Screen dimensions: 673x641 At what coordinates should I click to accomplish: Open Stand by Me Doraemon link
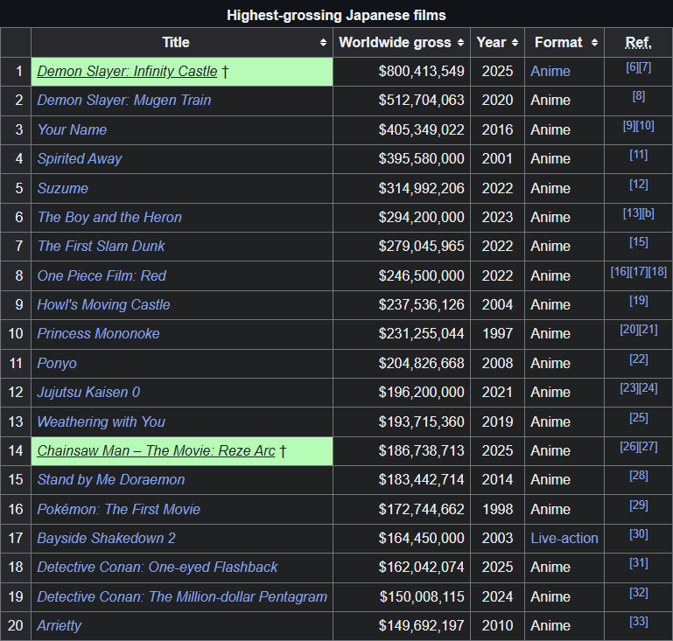(111, 480)
